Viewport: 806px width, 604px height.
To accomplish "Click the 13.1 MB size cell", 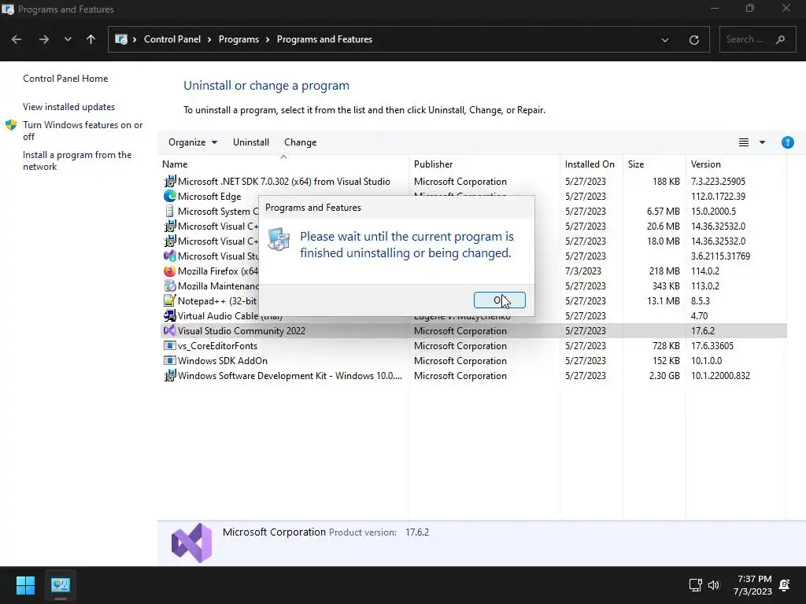I will pyautogui.click(x=663, y=300).
